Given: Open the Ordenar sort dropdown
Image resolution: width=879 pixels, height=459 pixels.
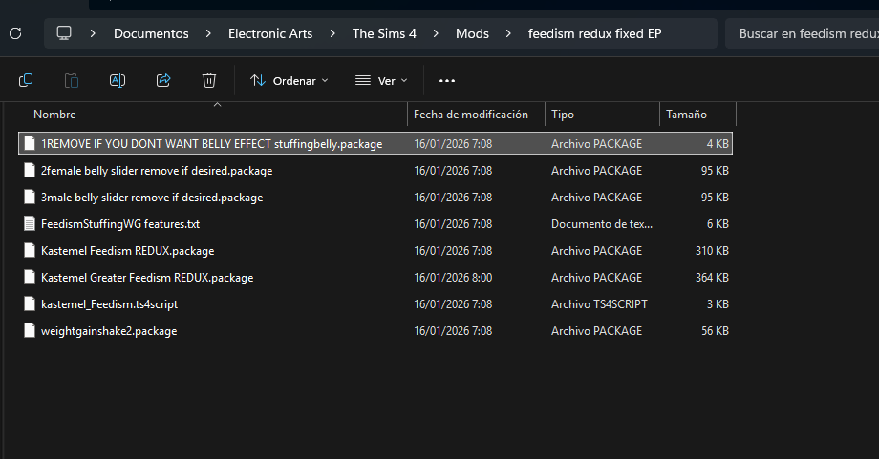Looking at the screenshot, I should coord(289,81).
